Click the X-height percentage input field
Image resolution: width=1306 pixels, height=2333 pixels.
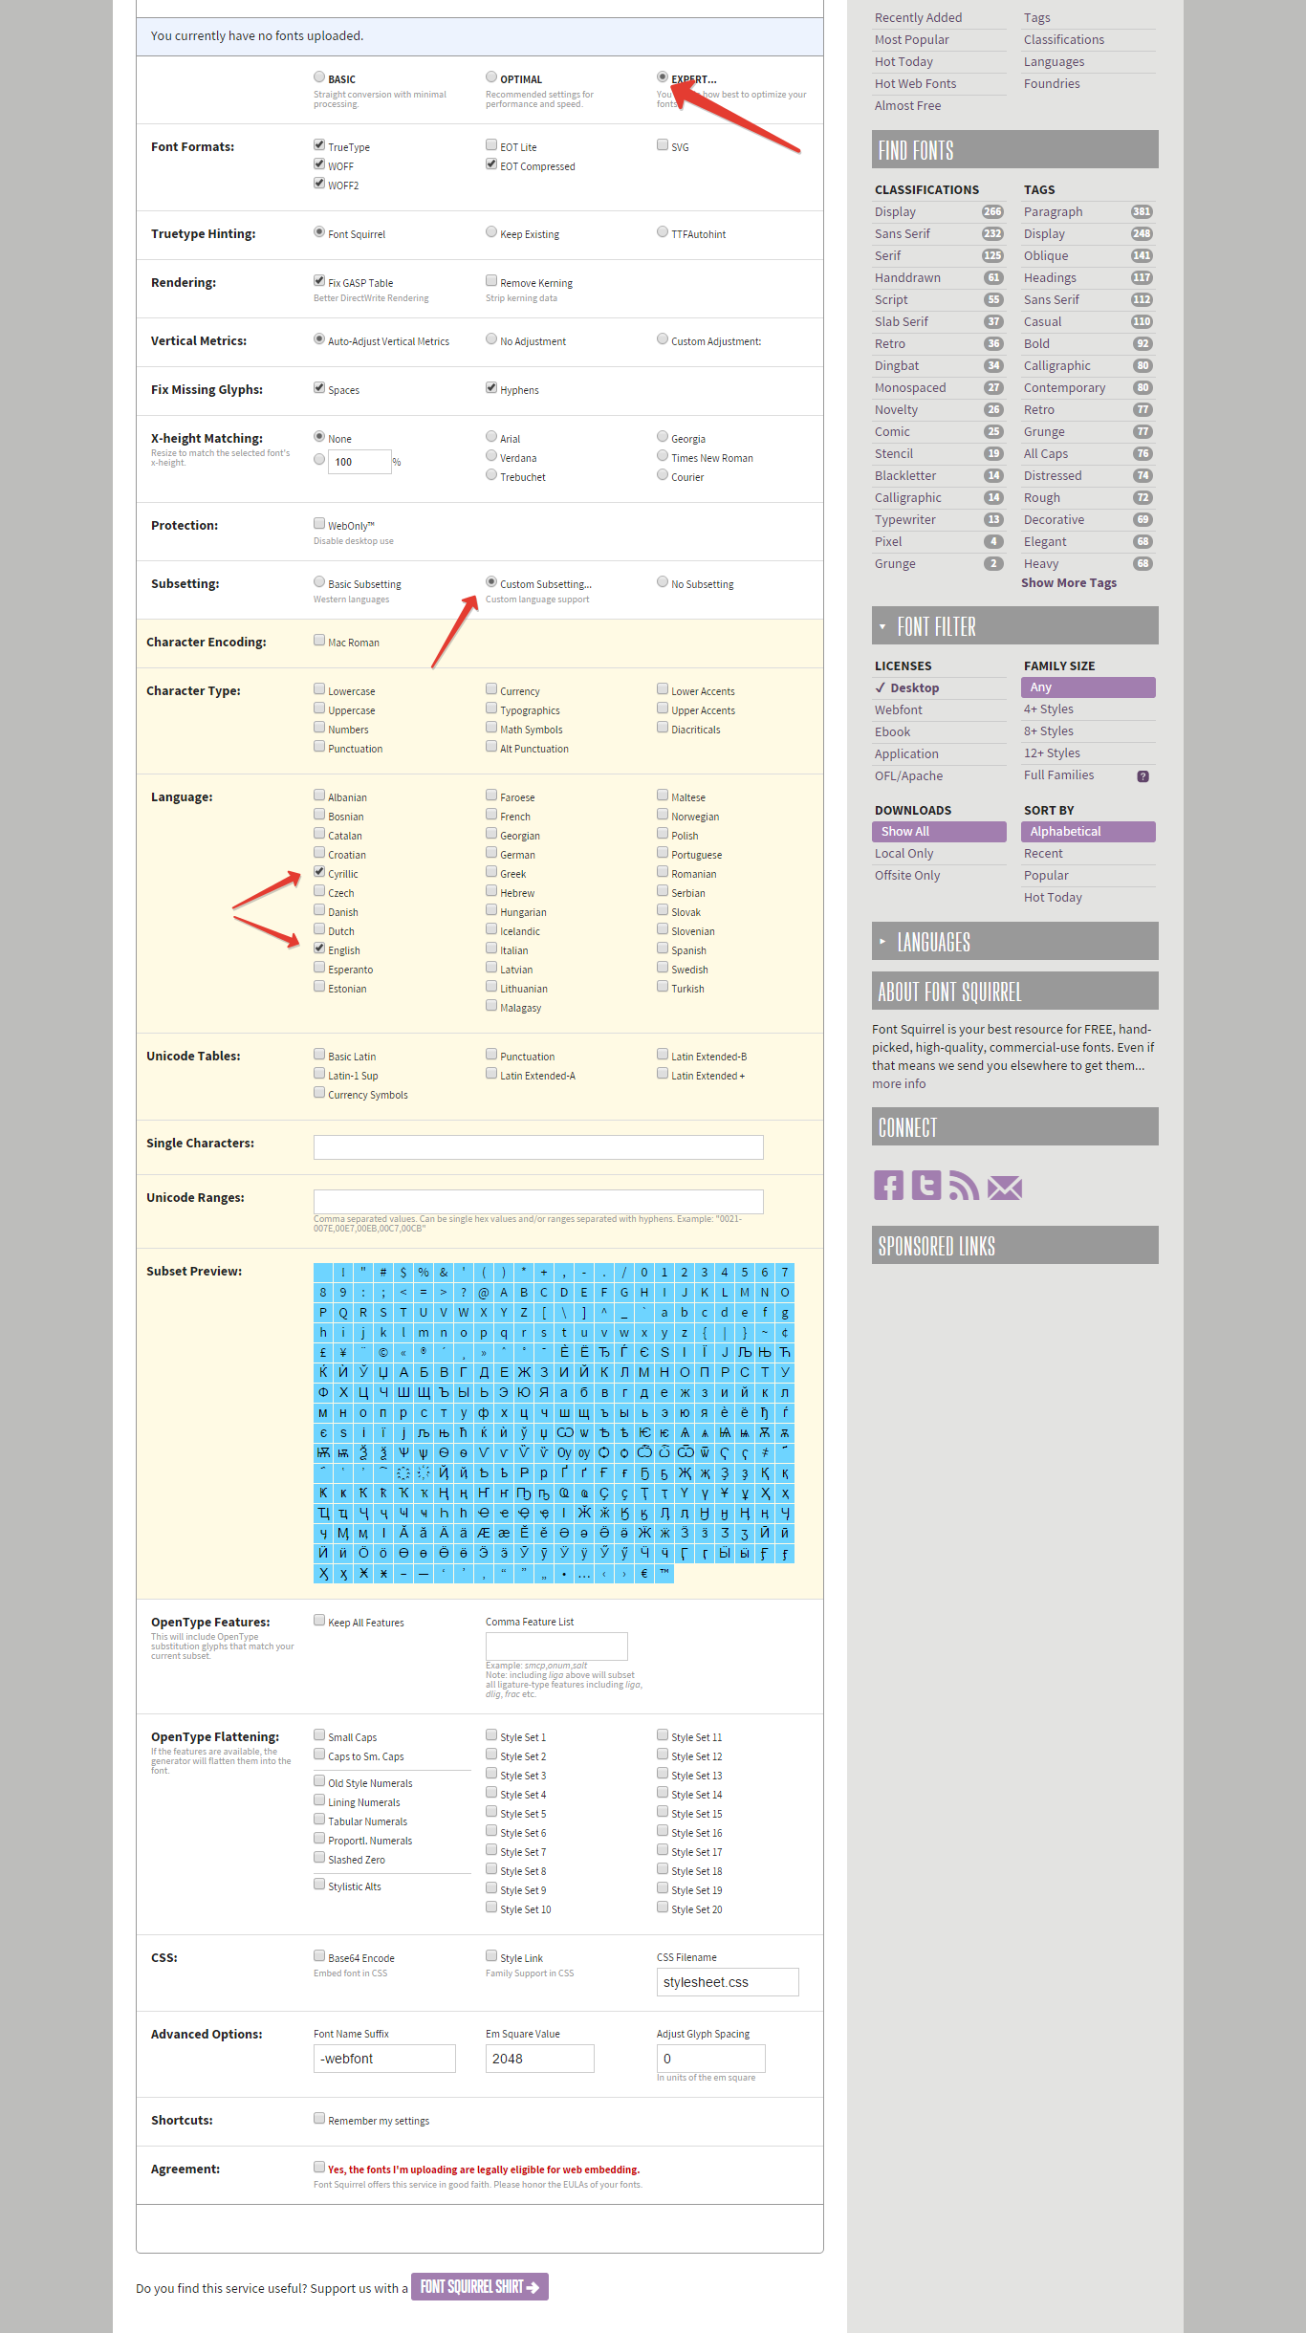click(359, 462)
